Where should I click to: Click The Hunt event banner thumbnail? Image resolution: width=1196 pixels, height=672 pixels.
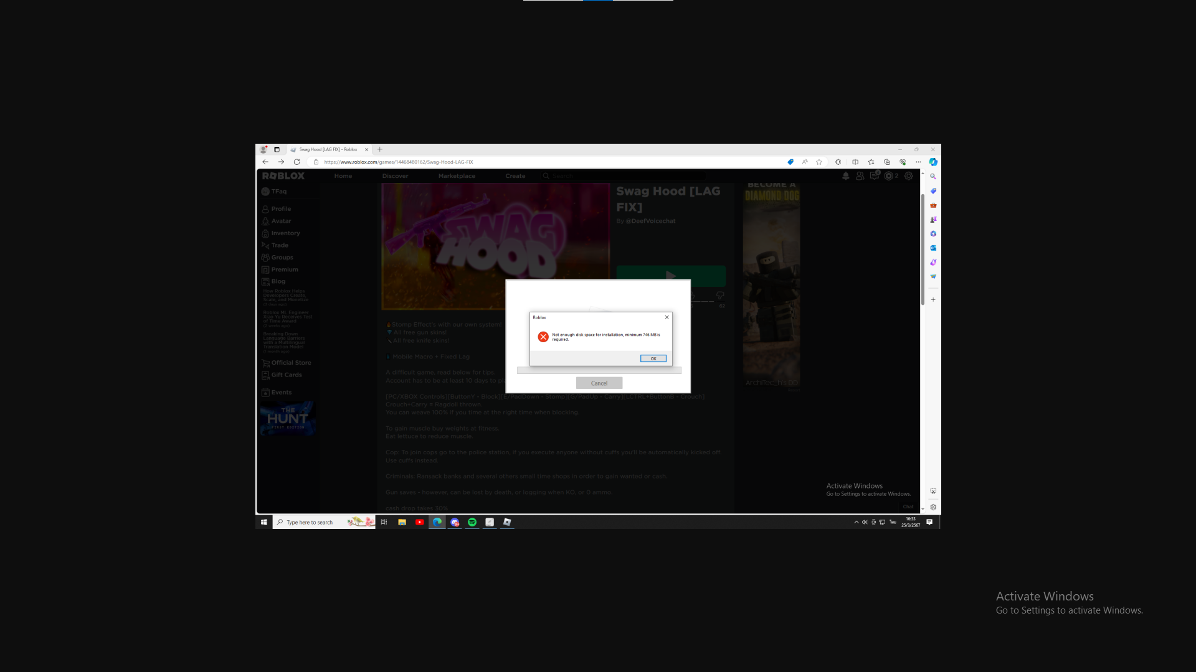(x=287, y=418)
